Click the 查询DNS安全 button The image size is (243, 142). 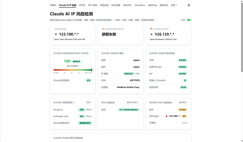pos(132,102)
